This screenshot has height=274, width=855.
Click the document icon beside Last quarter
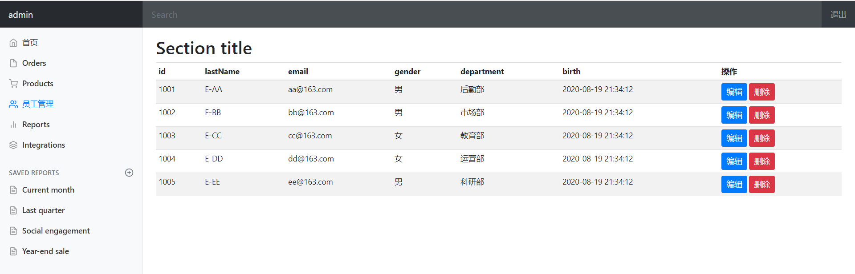tap(13, 210)
